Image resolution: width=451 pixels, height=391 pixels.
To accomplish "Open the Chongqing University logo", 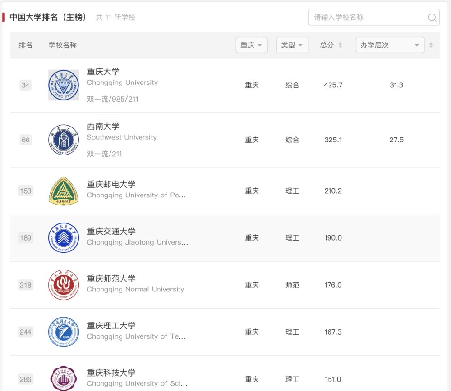I will coord(64,85).
